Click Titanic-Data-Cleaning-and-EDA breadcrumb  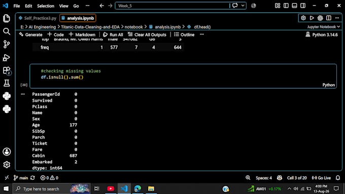point(90,27)
